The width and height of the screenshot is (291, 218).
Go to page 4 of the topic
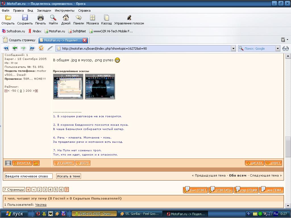50,190
